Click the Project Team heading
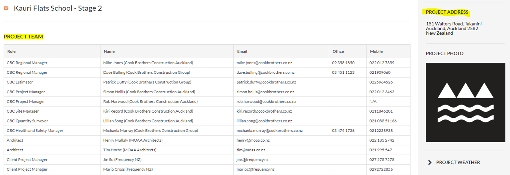This screenshot has height=175, width=510. tap(23, 37)
